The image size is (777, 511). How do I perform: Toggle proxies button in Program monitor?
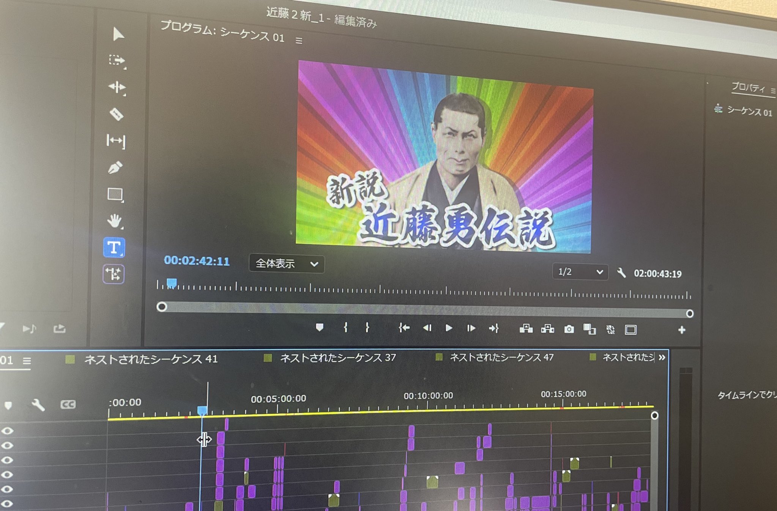coord(610,330)
